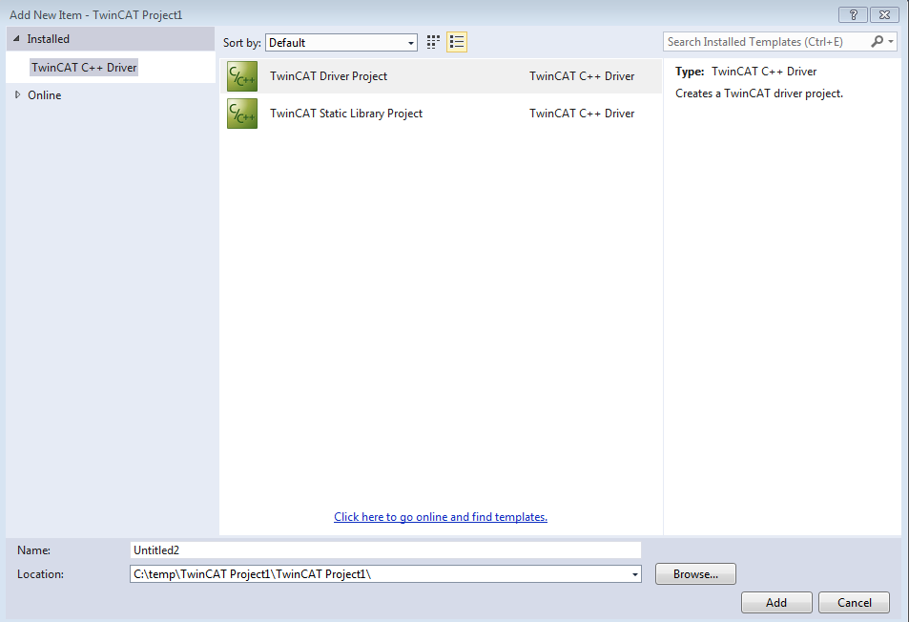Screen dimensions: 909x622
Task: Open online templates via the link
Action: click(440, 516)
